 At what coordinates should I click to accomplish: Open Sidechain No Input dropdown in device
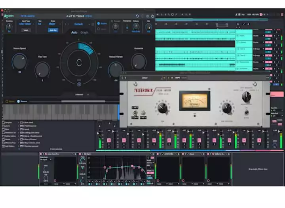tap(46, 160)
